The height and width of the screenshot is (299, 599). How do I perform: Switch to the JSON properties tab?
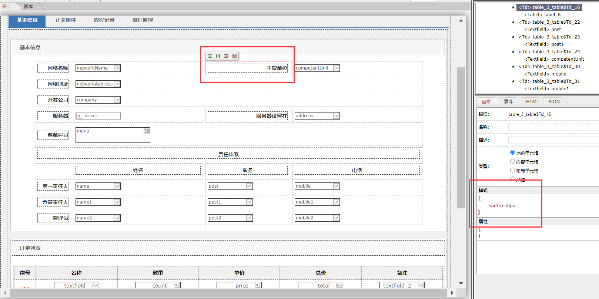(554, 101)
